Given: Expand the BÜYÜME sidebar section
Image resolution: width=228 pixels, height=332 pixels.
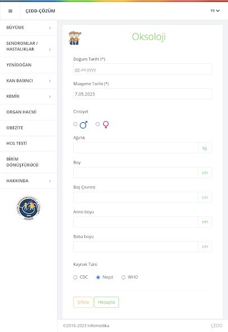Looking at the screenshot, I should (28, 27).
